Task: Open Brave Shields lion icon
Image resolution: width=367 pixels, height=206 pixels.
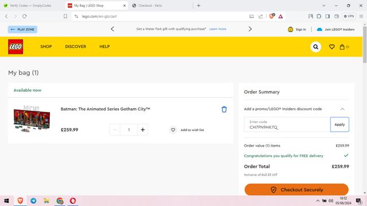Action: pyautogui.click(x=272, y=16)
